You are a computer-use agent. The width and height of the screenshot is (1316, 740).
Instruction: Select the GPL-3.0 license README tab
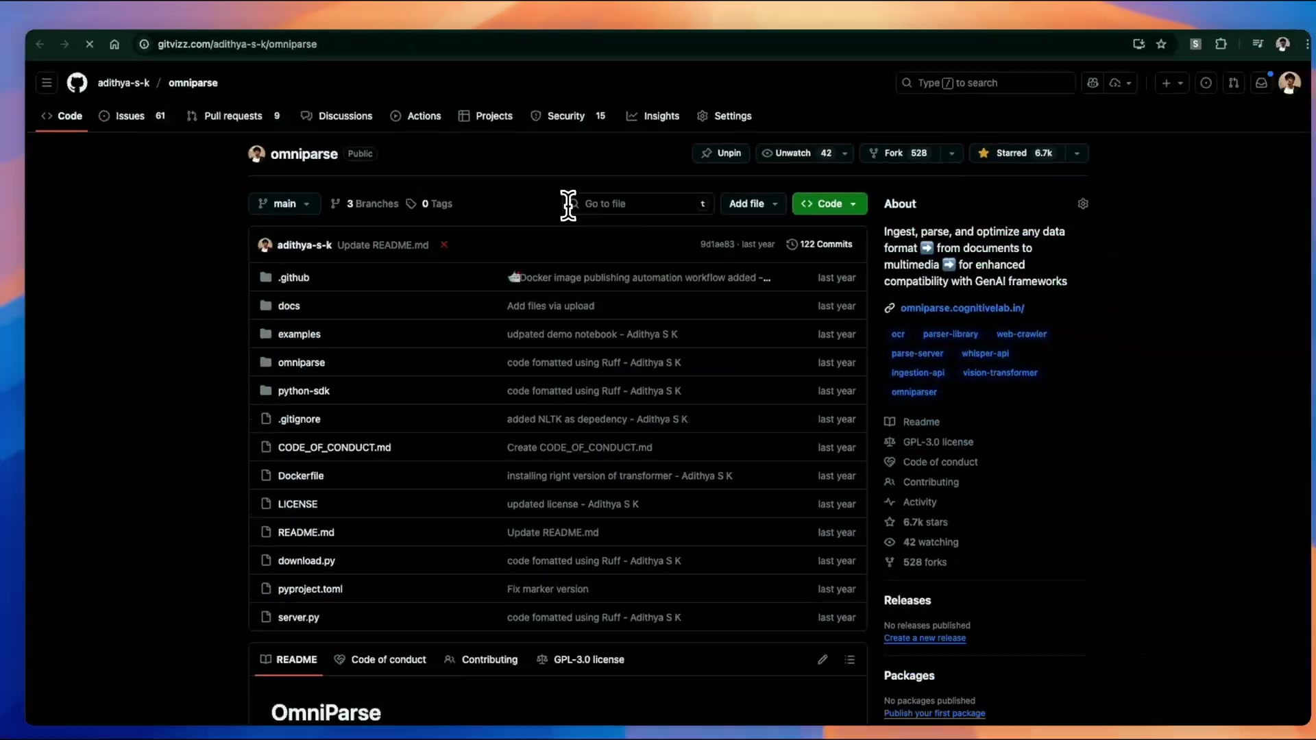pos(581,659)
